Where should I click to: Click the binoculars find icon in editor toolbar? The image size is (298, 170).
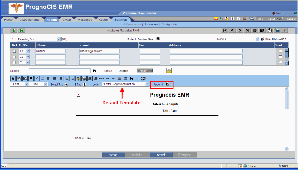(x=131, y=78)
